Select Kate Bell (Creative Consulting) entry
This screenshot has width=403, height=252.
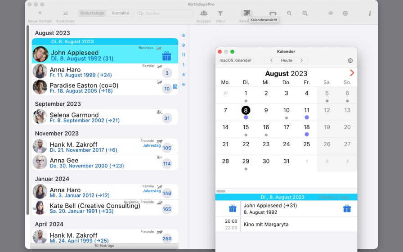[105, 207]
